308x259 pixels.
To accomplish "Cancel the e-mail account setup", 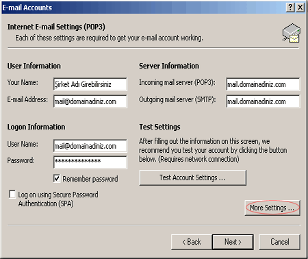I will [279, 242].
